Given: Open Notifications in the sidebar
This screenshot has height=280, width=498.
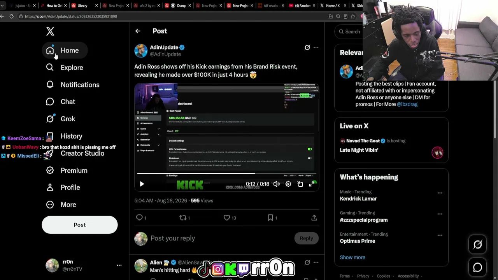Looking at the screenshot, I should (73, 85).
